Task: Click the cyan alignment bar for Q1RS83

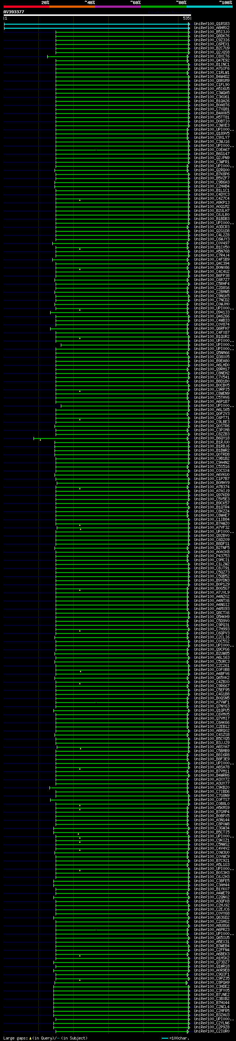Action: [97, 24]
